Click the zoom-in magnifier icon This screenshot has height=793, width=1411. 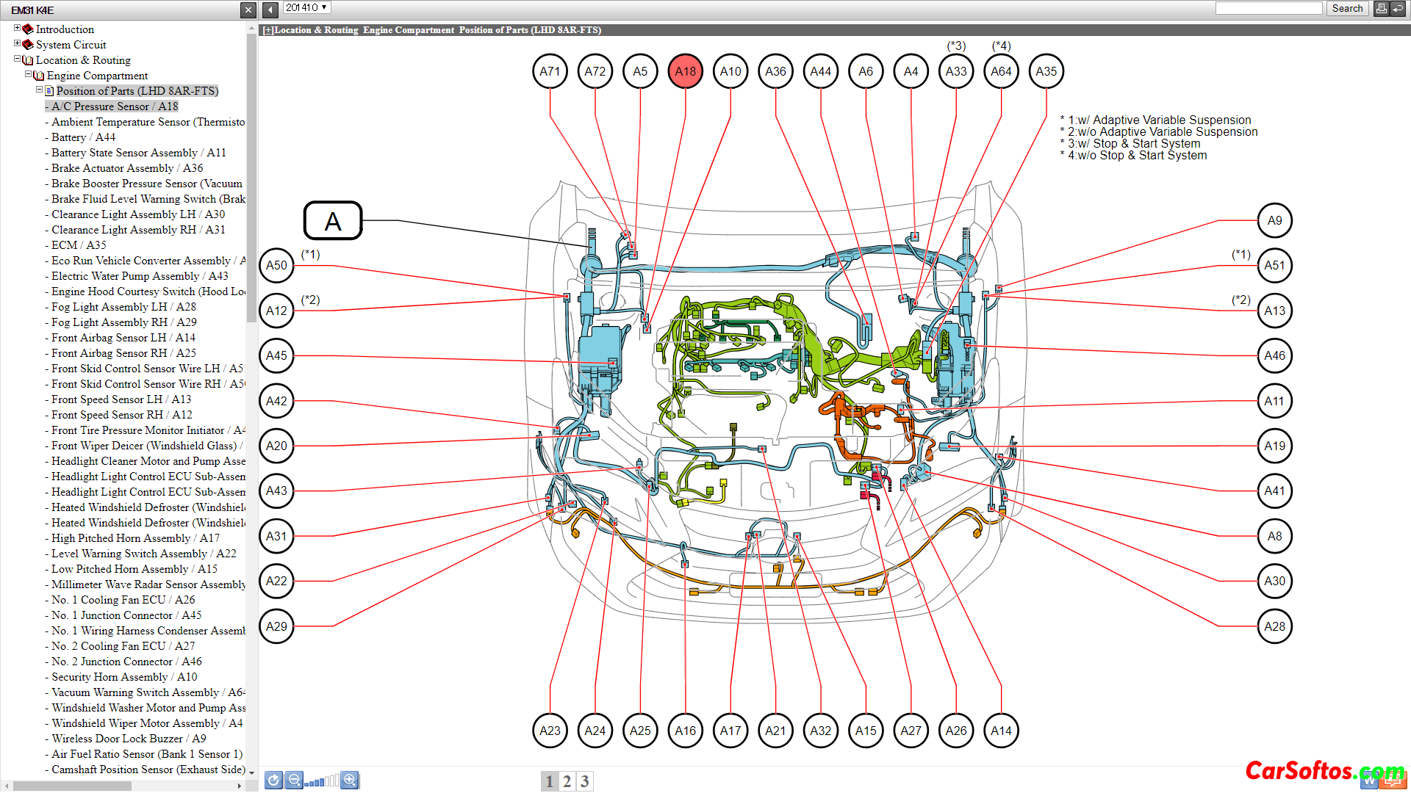pyautogui.click(x=350, y=780)
